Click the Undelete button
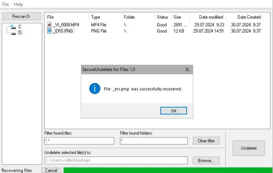The width and height of the screenshot is (273, 173). (x=249, y=148)
